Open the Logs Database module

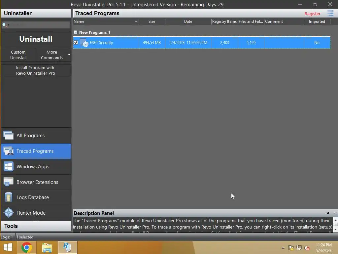coord(36,197)
